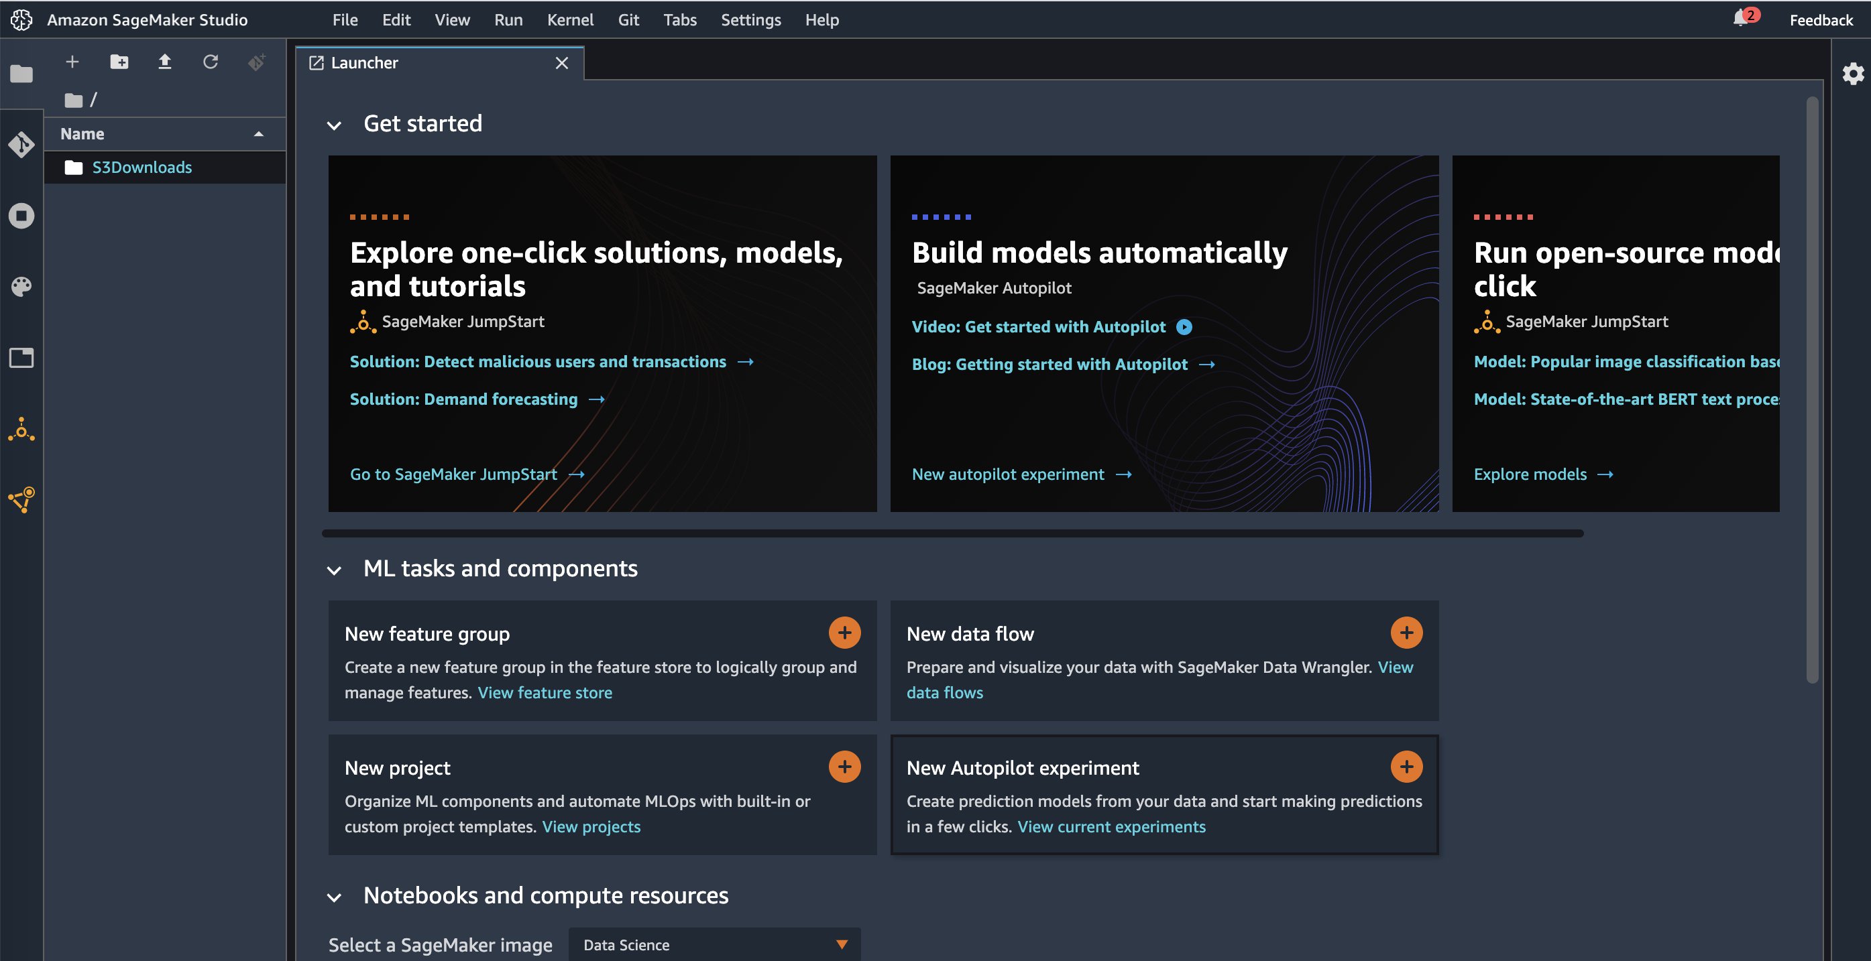The height and width of the screenshot is (961, 1871).
Task: Open the settings gear on right sidebar
Action: click(1853, 73)
